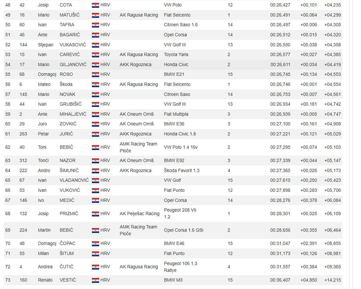Click AK Pelješac Racing club name

click(139, 213)
